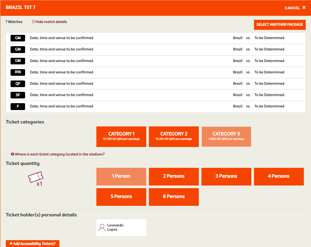The width and height of the screenshot is (311, 247).
Task: Click person avatar icon next to Leonardo Lopes
Action: pyautogui.click(x=102, y=227)
